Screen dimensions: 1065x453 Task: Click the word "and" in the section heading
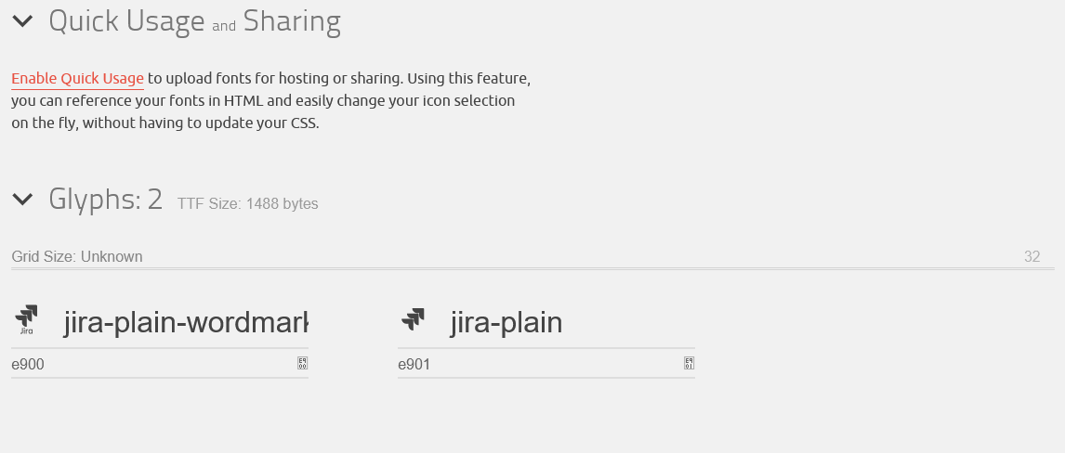[224, 26]
